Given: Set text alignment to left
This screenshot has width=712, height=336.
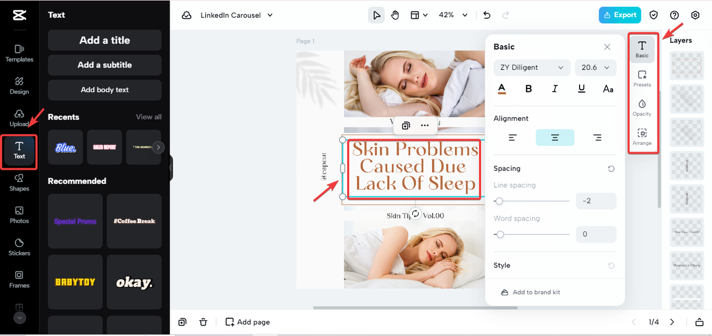Looking at the screenshot, I should 513,137.
